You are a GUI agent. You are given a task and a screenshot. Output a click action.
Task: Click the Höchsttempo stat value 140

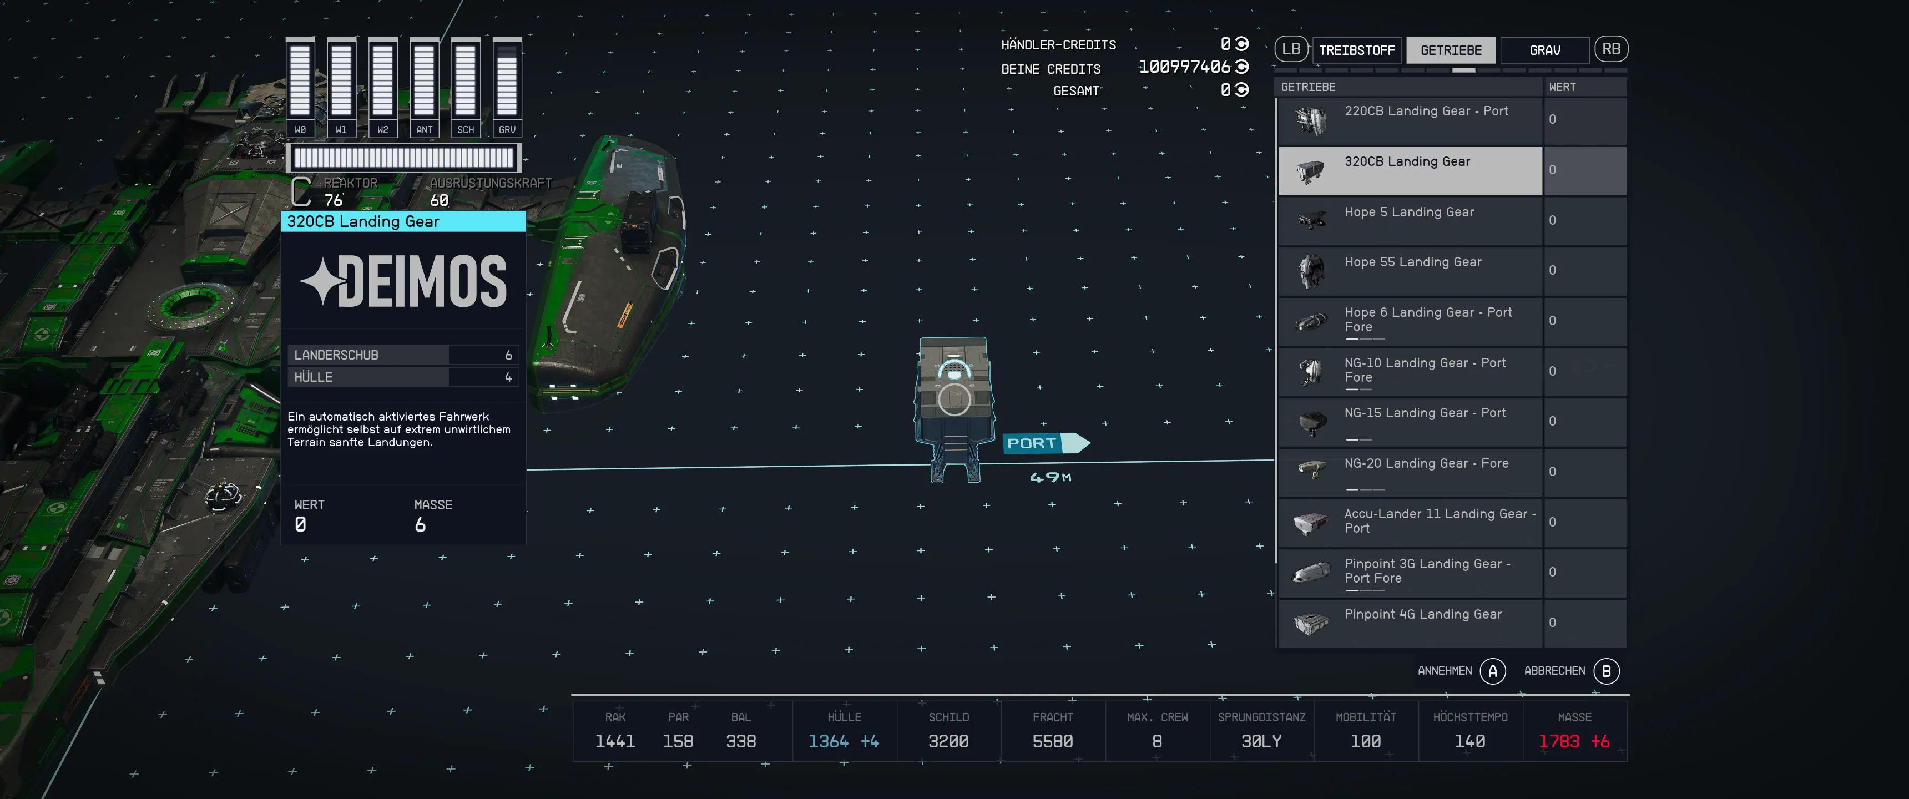(1469, 741)
